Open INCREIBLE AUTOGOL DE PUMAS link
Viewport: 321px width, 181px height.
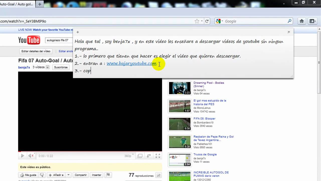pyautogui.click(x=211, y=174)
